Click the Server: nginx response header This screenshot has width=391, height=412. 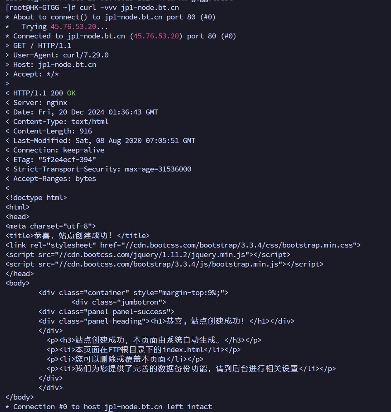[x=40, y=102]
